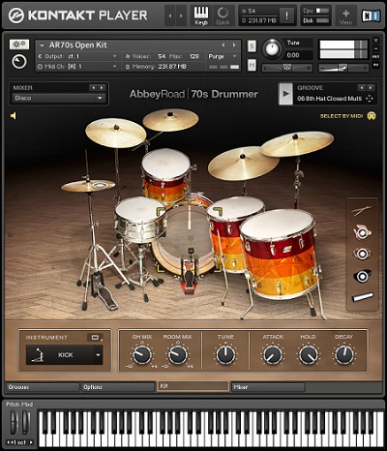The image size is (387, 451).
Task: Click the instrument volume slider
Action: pos(342,68)
